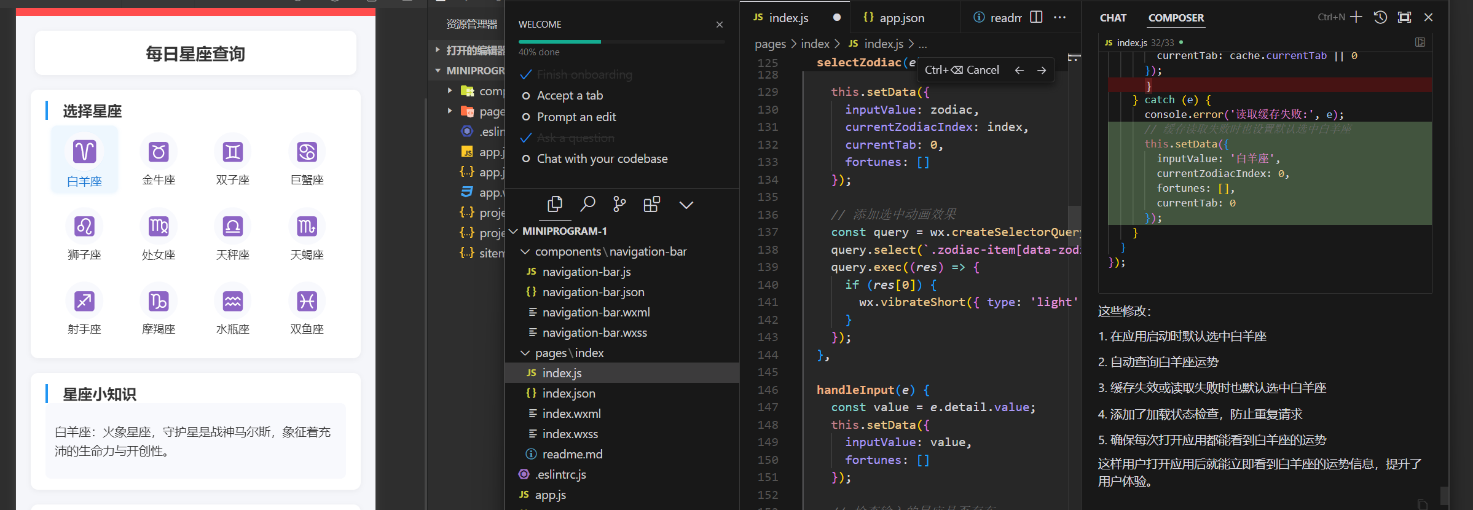Select the Scorpio 天蝎座 zodiac icon
1473x510 pixels.
point(307,227)
